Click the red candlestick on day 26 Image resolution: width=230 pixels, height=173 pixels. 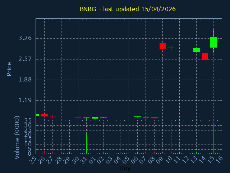click(x=44, y=115)
